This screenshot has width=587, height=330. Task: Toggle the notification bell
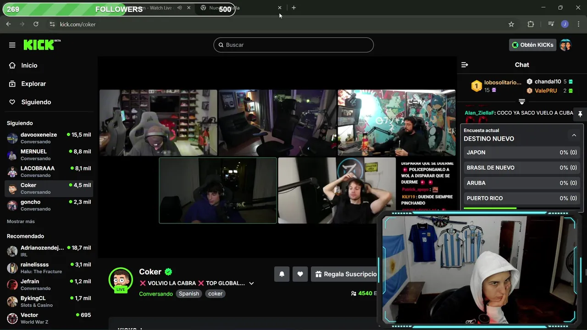pos(282,274)
